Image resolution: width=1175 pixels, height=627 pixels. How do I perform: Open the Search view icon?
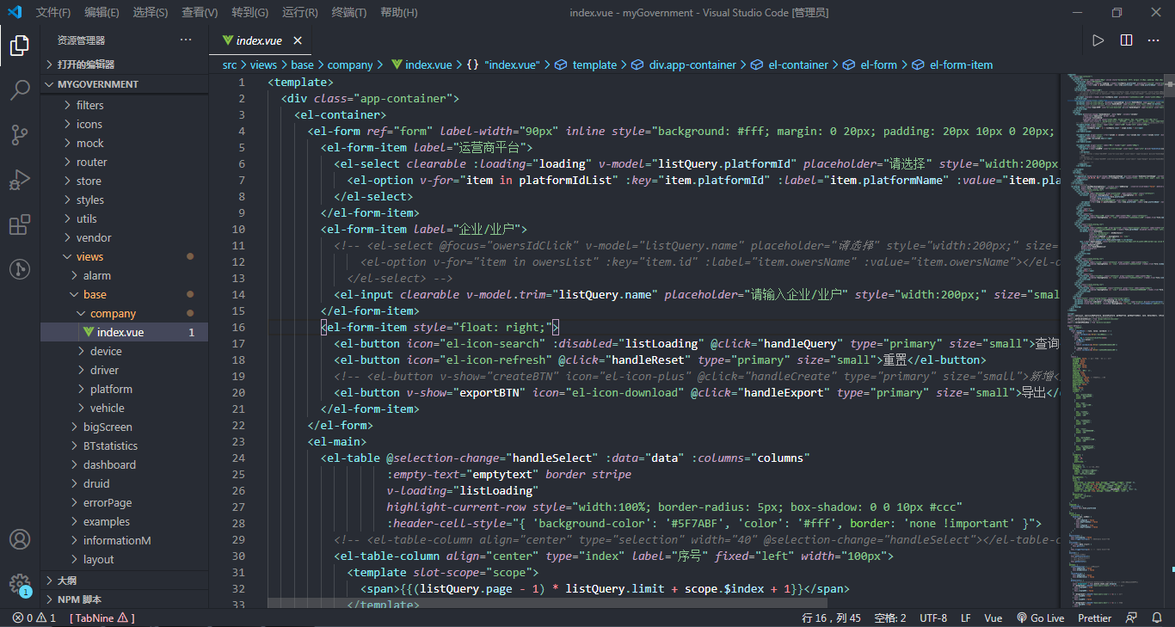20,90
